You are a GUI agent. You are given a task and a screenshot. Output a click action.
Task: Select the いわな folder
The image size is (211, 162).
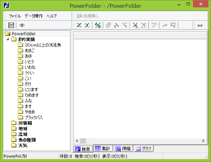[30, 67]
